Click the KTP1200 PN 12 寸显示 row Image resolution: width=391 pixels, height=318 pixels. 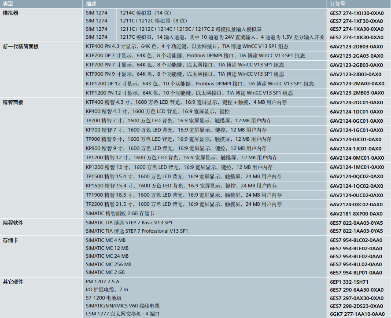(205, 93)
